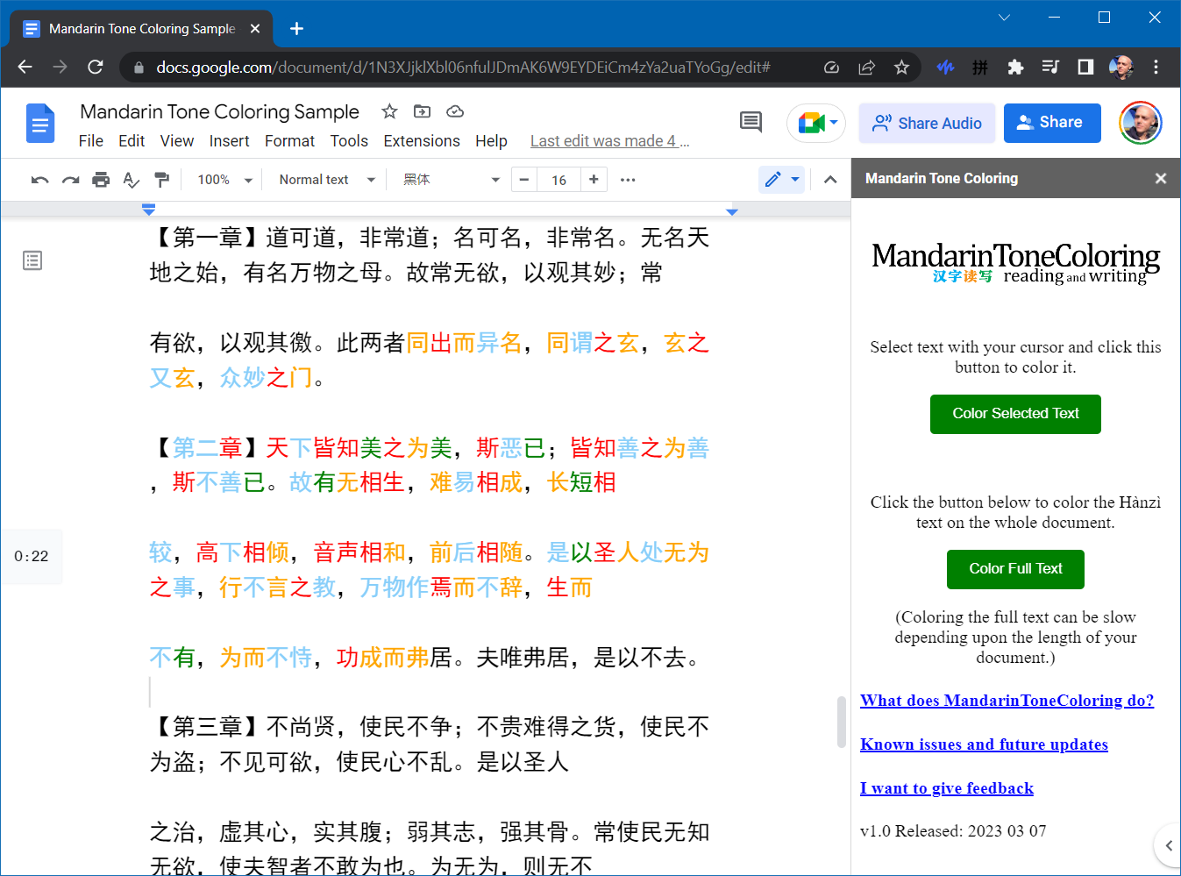Select the Mandarin Tone Coloring Sample browser tab
This screenshot has height=876, width=1181.
pyautogui.click(x=142, y=29)
